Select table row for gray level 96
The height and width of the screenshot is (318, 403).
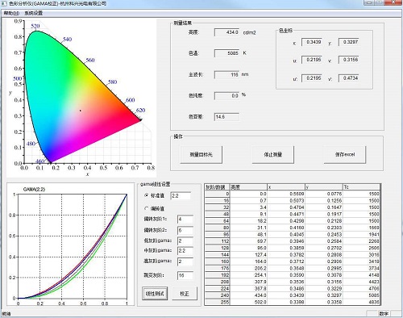pyautogui.click(x=293, y=234)
